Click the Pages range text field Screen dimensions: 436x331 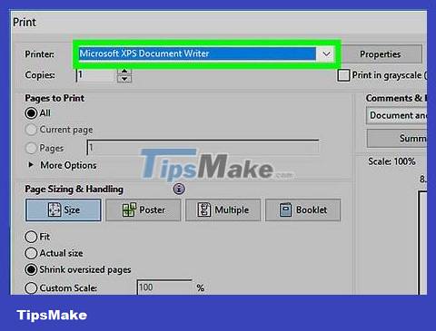(x=203, y=148)
